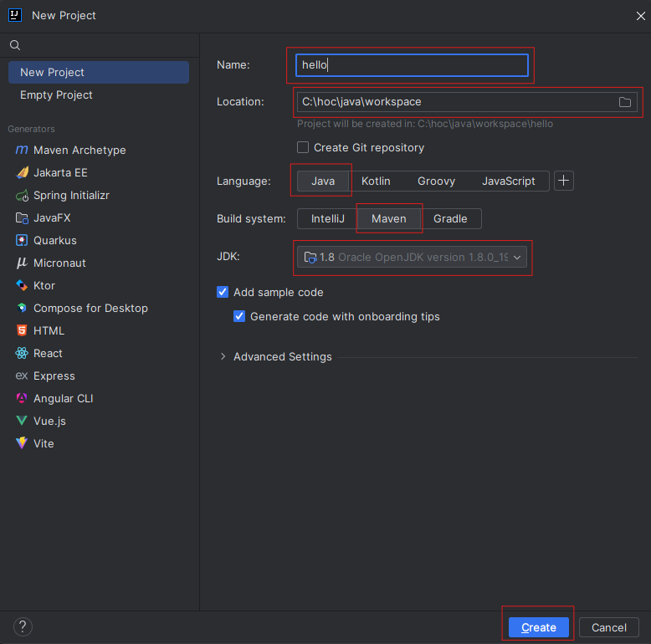
Task: Select Empty Project in the sidebar
Action: point(56,95)
